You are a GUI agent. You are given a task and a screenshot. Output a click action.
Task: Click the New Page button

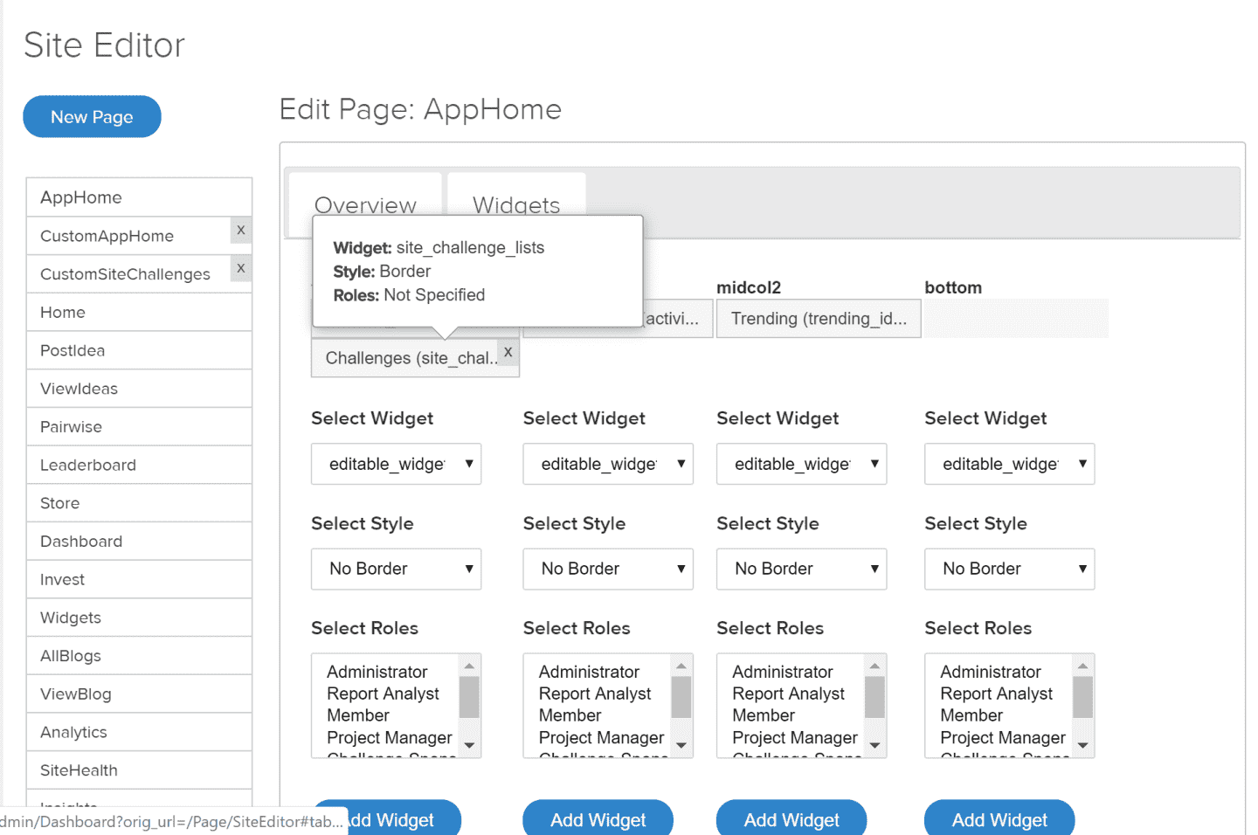coord(92,116)
